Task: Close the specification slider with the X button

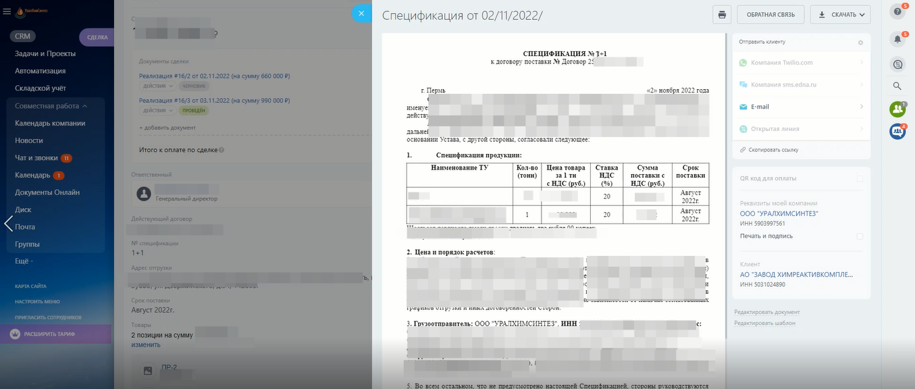Action: point(361,13)
